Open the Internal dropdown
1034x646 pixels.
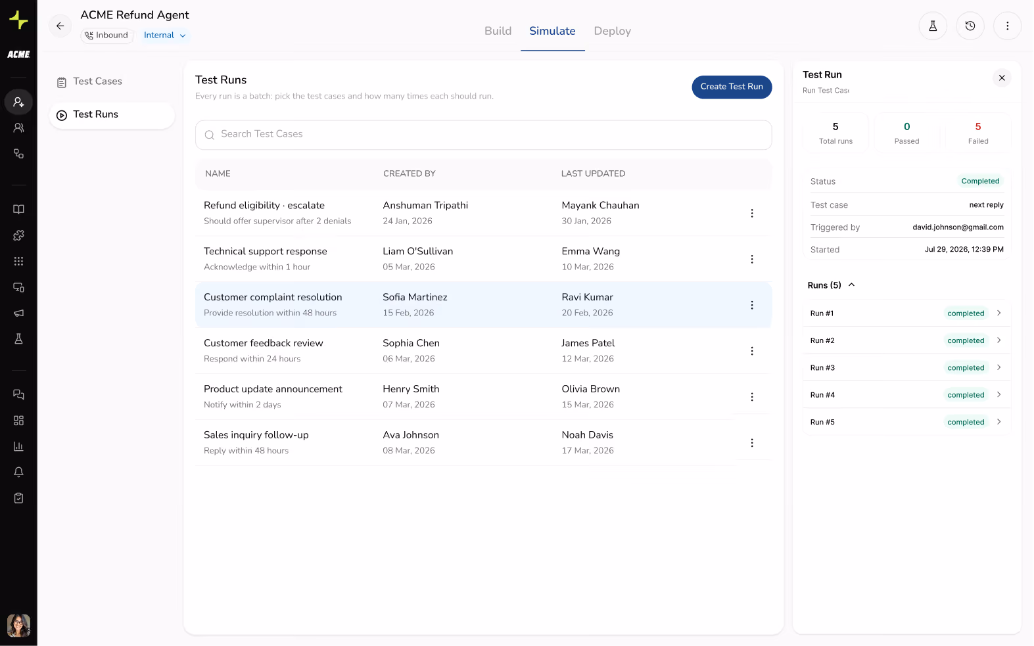(164, 35)
